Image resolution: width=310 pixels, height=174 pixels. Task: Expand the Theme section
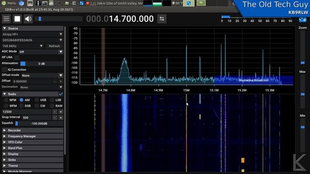(32, 166)
